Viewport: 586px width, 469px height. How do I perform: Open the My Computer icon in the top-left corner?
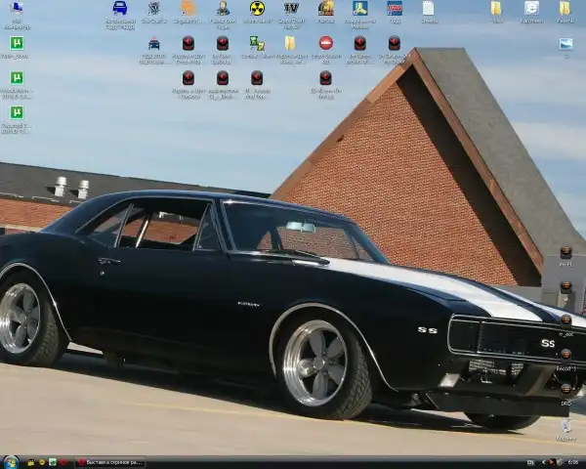pyautogui.click(x=17, y=10)
